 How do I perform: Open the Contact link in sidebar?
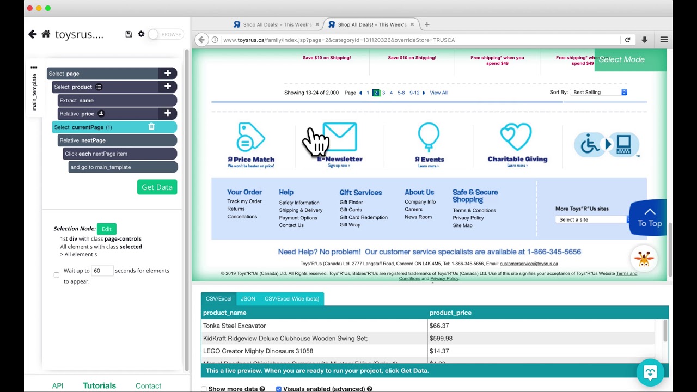tap(148, 385)
